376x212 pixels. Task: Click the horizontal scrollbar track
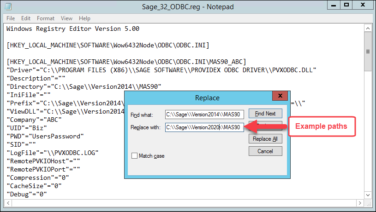tap(184, 203)
